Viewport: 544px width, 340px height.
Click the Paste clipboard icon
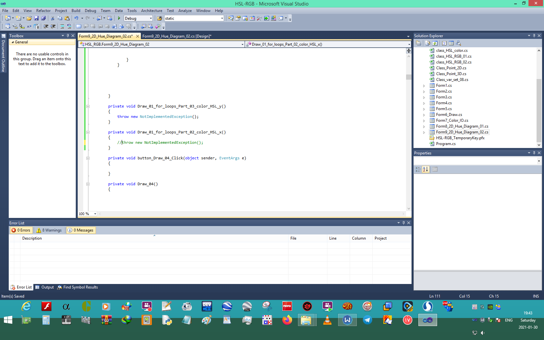[x=67, y=18]
